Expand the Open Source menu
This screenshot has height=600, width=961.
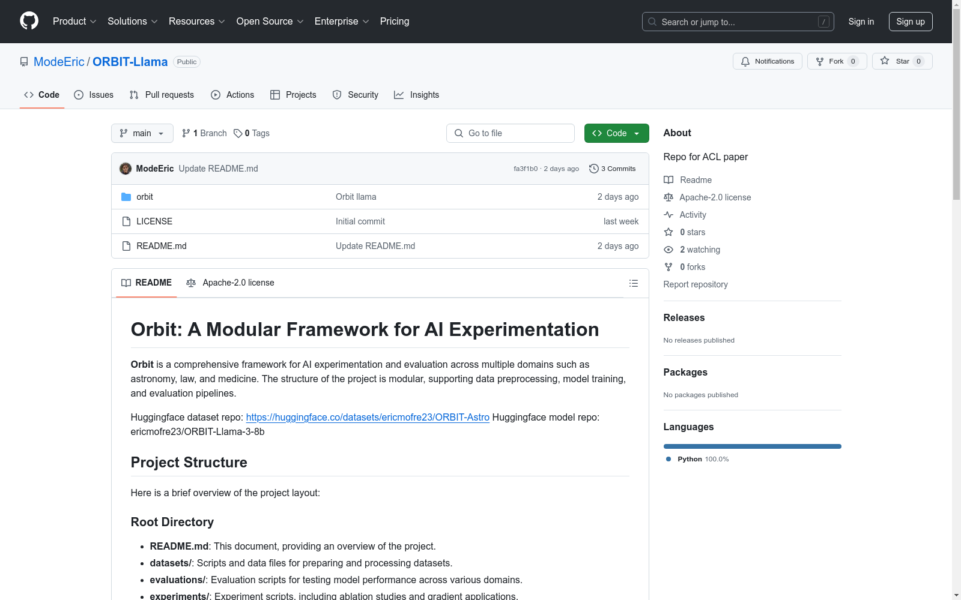[x=270, y=21]
